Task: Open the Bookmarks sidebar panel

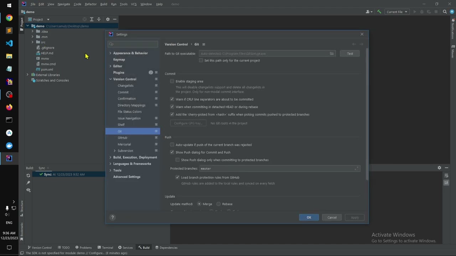Action: pyautogui.click(x=22, y=231)
